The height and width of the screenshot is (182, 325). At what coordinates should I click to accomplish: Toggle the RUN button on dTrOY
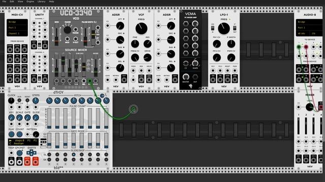click(x=19, y=100)
